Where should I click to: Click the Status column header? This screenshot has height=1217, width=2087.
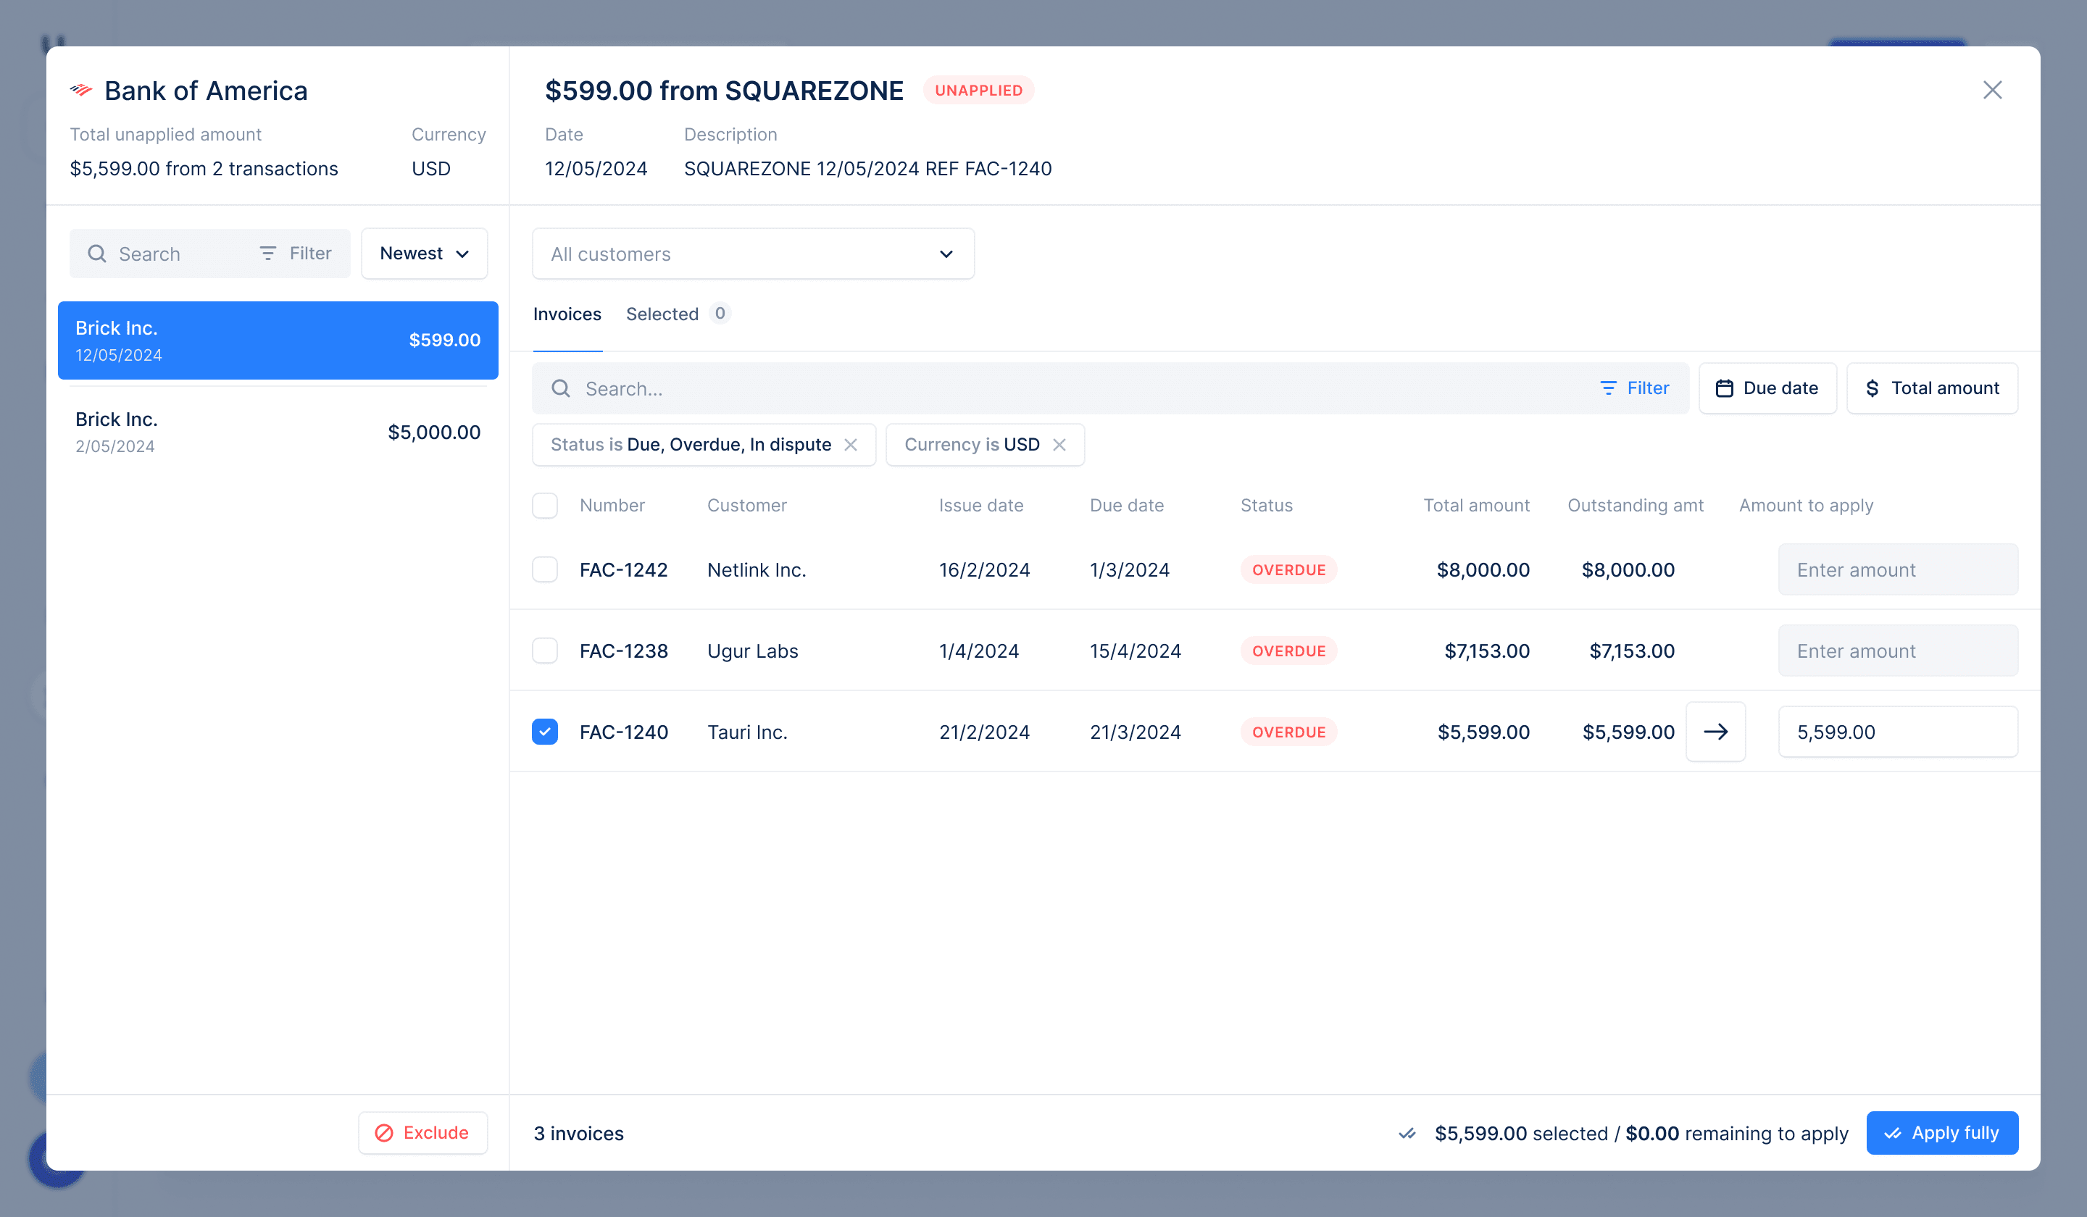(x=1266, y=505)
